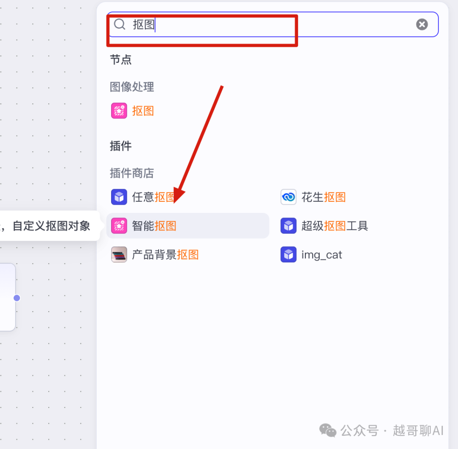Click the 超级抠图工具 cube icon
This screenshot has width=458, height=449.
(289, 226)
